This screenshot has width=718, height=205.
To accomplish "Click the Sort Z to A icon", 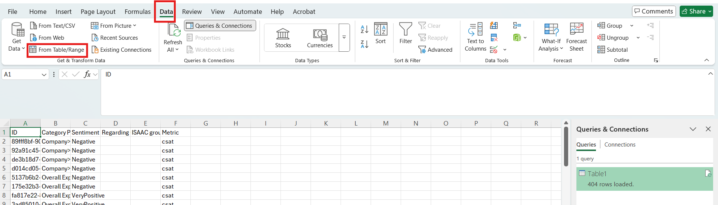I will pyautogui.click(x=364, y=44).
